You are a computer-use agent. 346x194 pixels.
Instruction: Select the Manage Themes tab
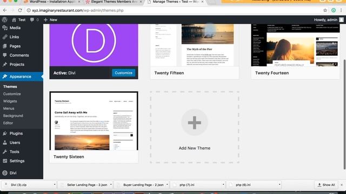coord(175,2)
